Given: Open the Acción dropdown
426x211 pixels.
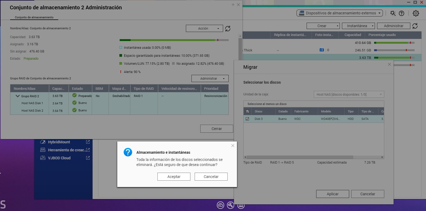Looking at the screenshot, I should [x=204, y=29].
